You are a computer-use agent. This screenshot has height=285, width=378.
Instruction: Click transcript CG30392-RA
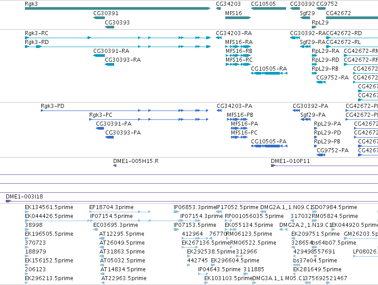pyautogui.click(x=295, y=38)
